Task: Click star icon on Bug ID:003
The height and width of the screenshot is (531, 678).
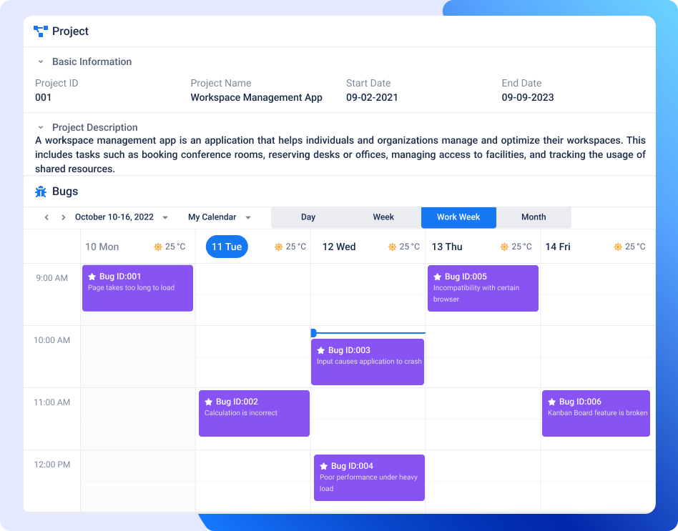Action: [321, 350]
